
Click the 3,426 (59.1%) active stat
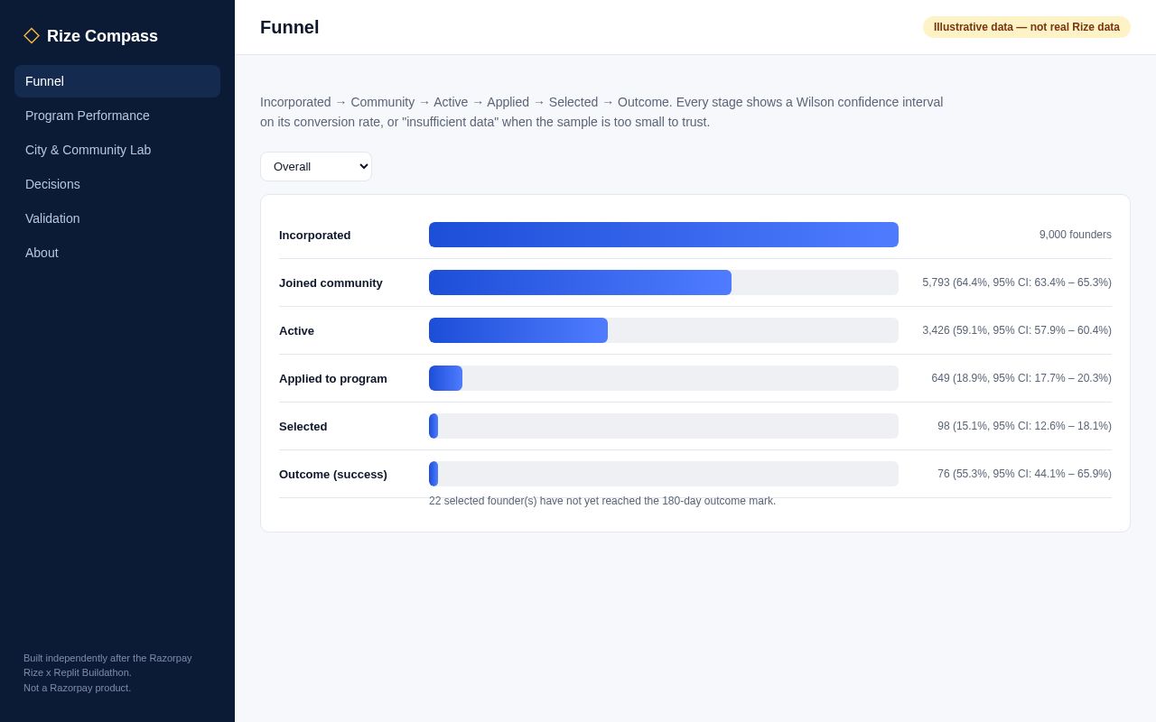pyautogui.click(x=1017, y=330)
